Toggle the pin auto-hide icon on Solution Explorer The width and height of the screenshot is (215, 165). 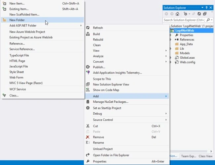pos(207,8)
